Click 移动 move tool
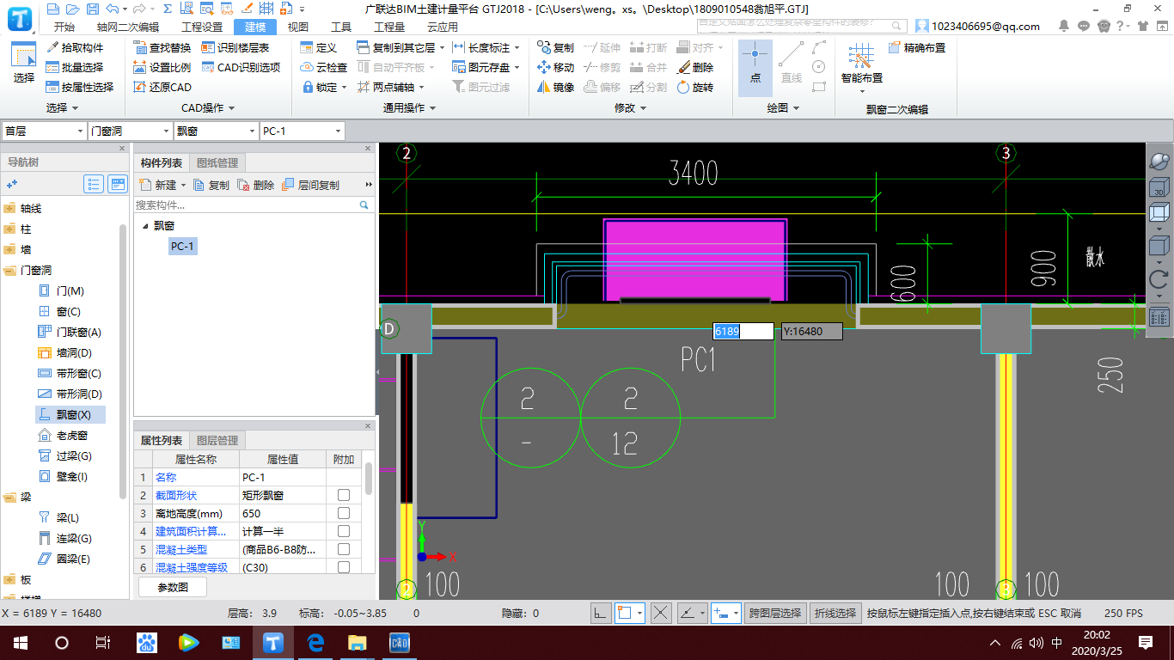The height and width of the screenshot is (660, 1174). click(x=555, y=67)
